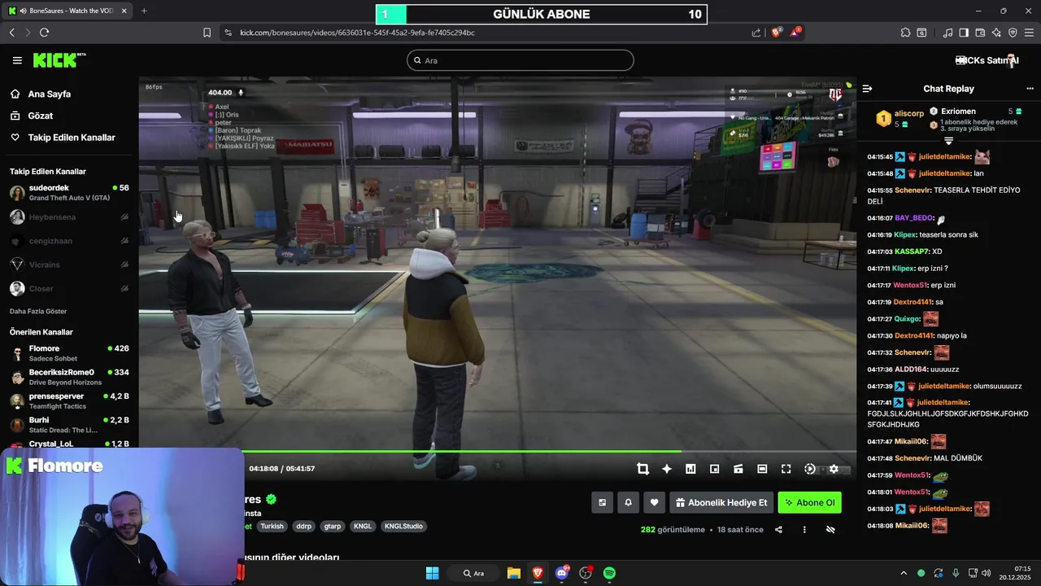Open media control music note icon
Screen dimensions: 1041x586
coord(947,33)
